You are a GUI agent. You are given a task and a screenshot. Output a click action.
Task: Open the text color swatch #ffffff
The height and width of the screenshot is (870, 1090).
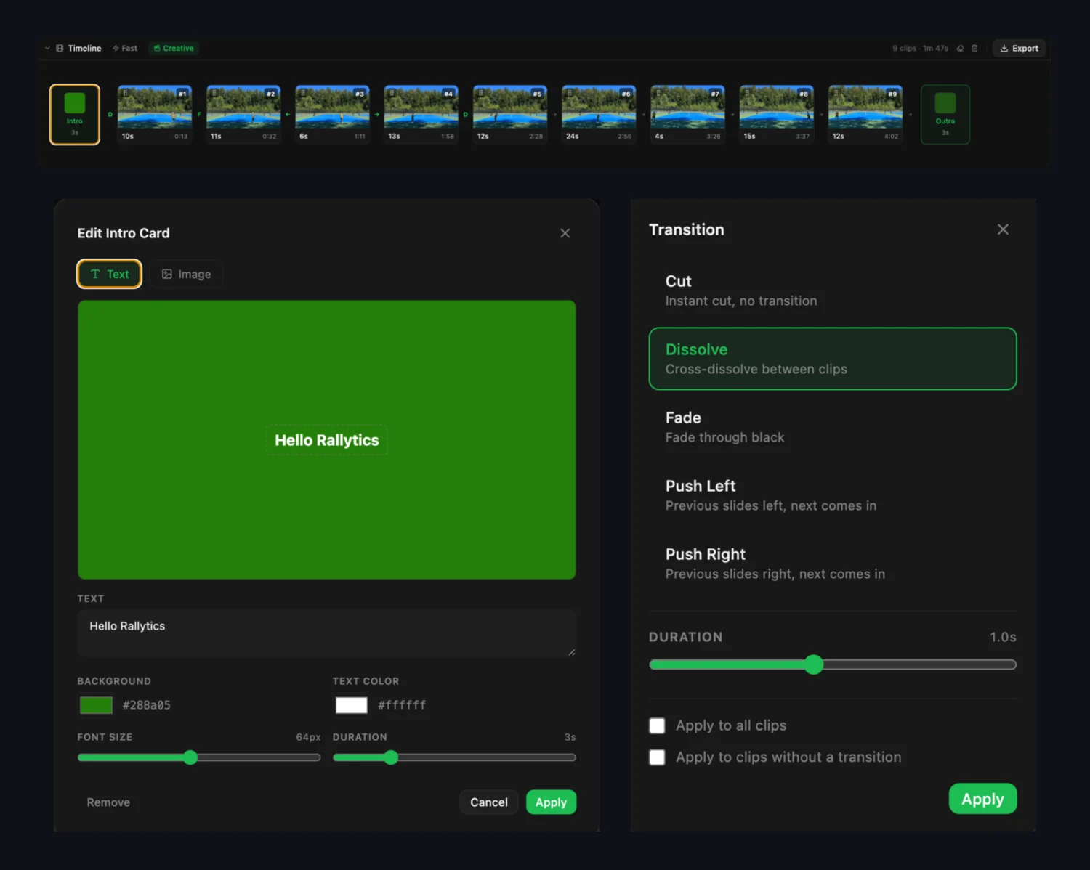pyautogui.click(x=351, y=705)
